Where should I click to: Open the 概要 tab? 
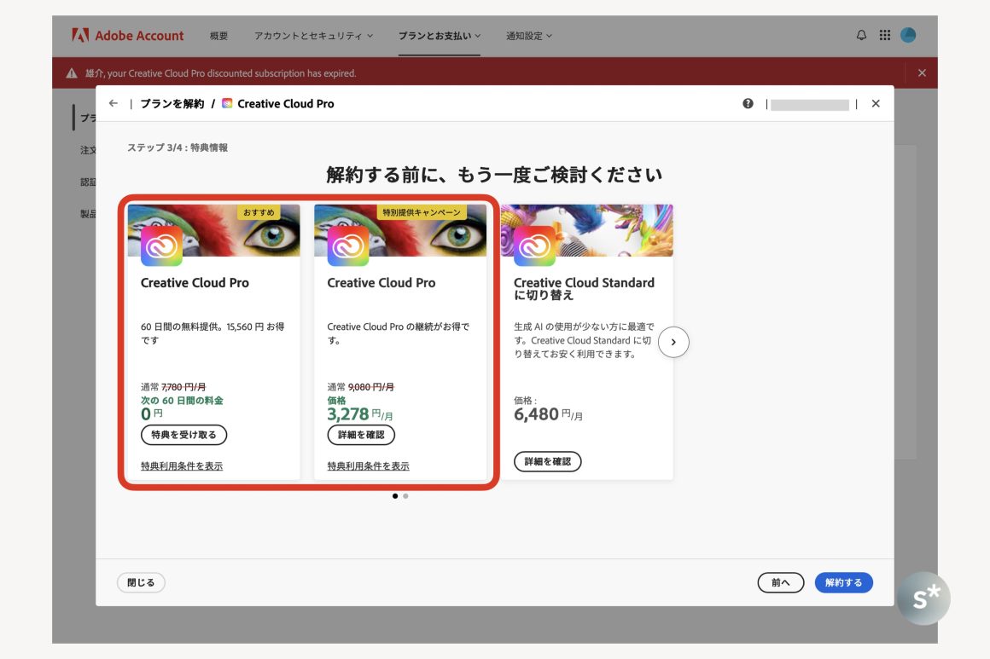[x=219, y=36]
